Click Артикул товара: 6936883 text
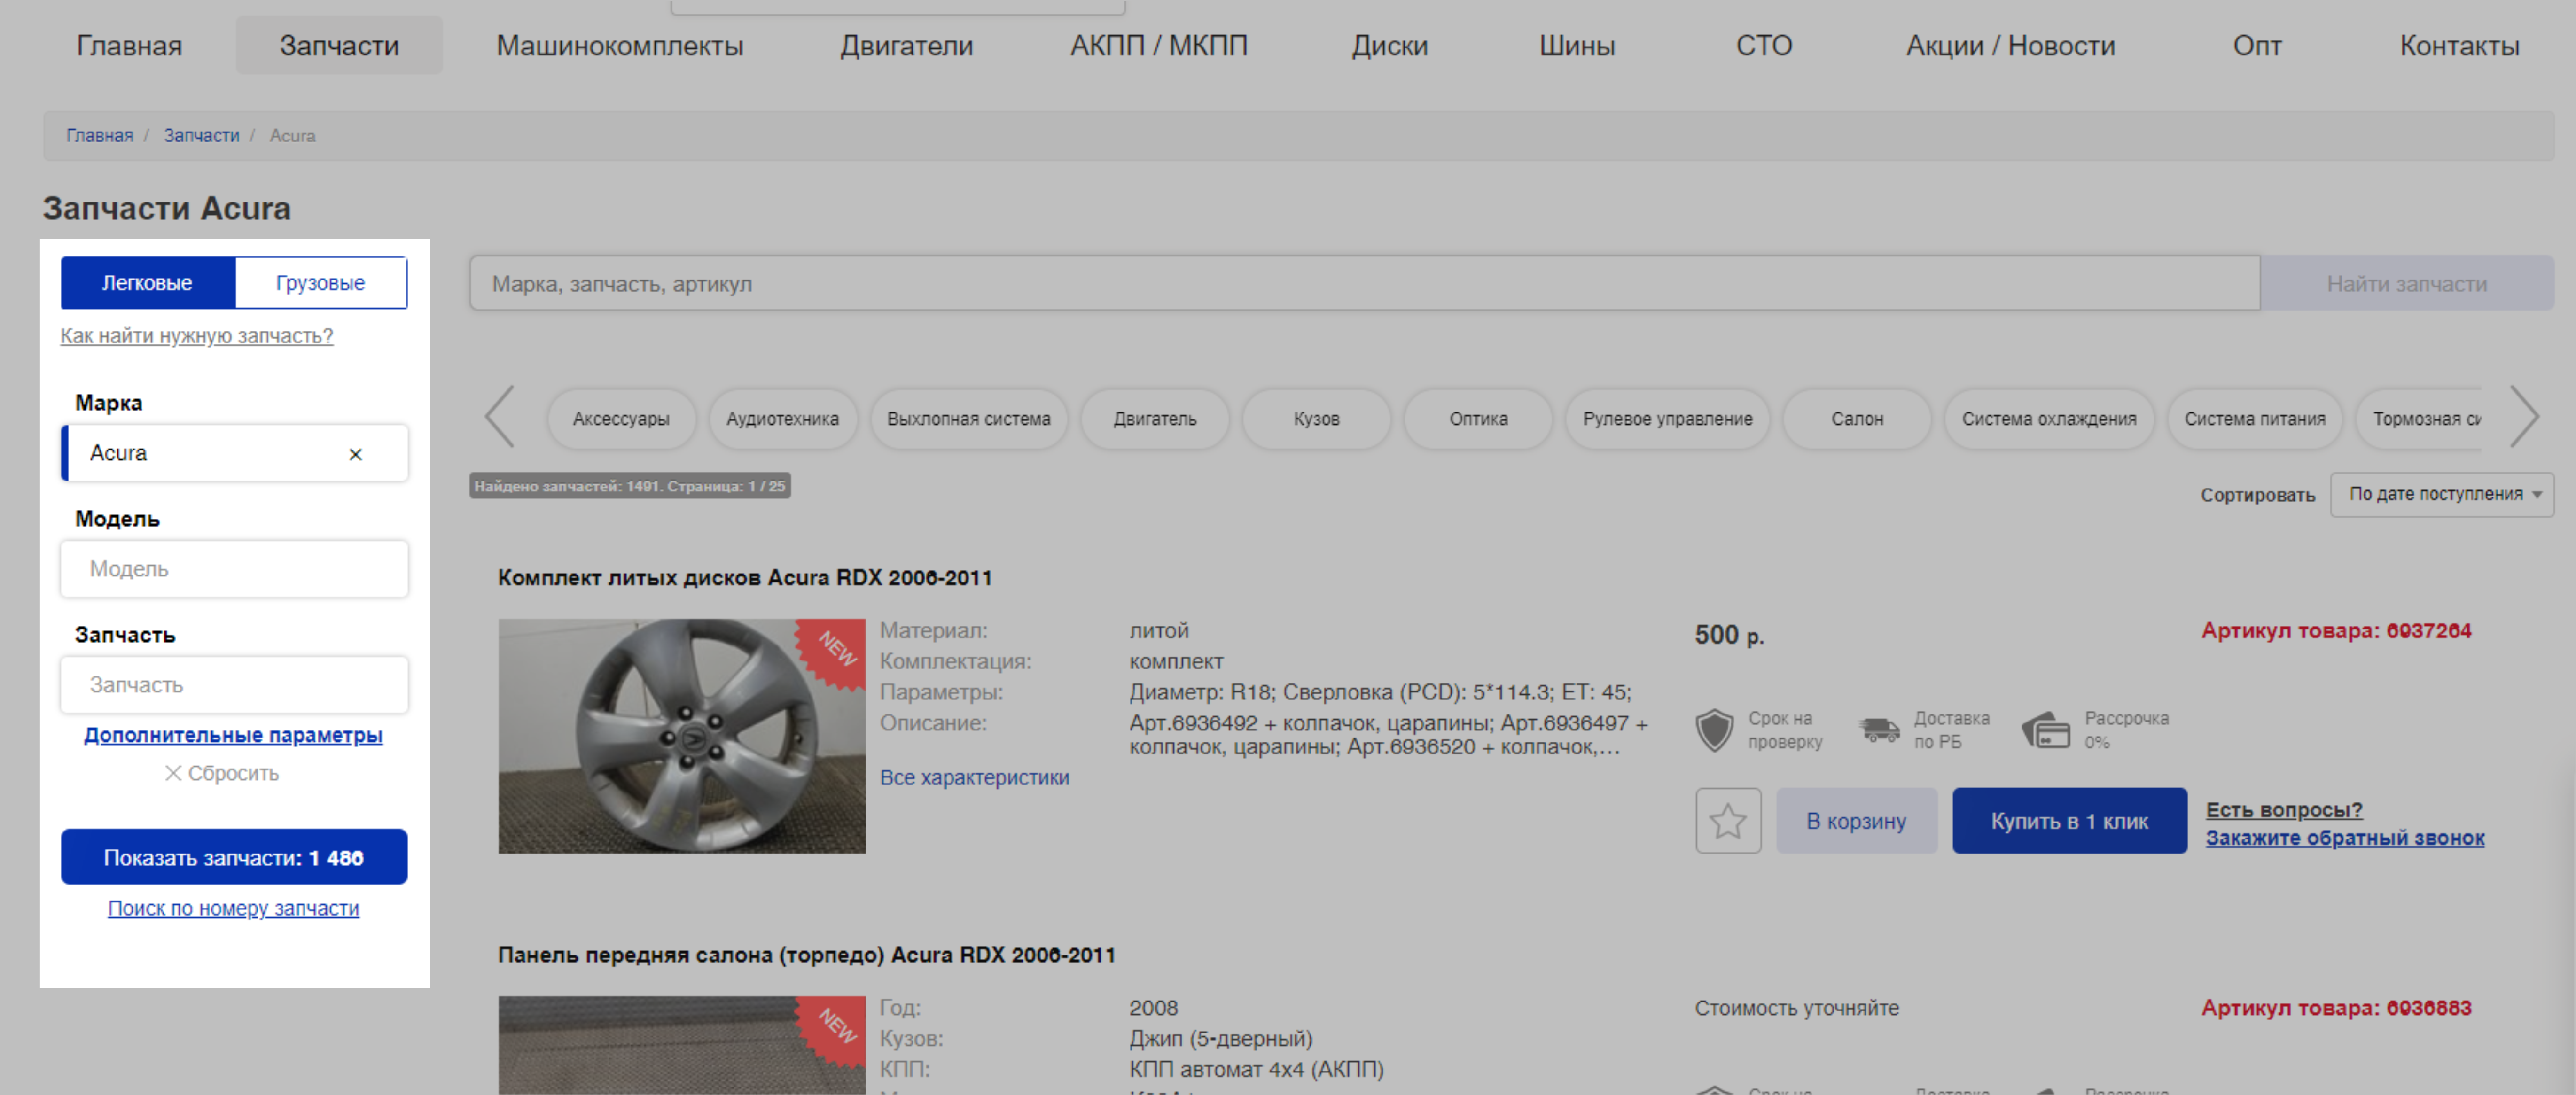The image size is (2576, 1095). (x=2336, y=1008)
